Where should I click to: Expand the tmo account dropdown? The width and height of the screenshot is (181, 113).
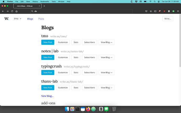(18, 19)
